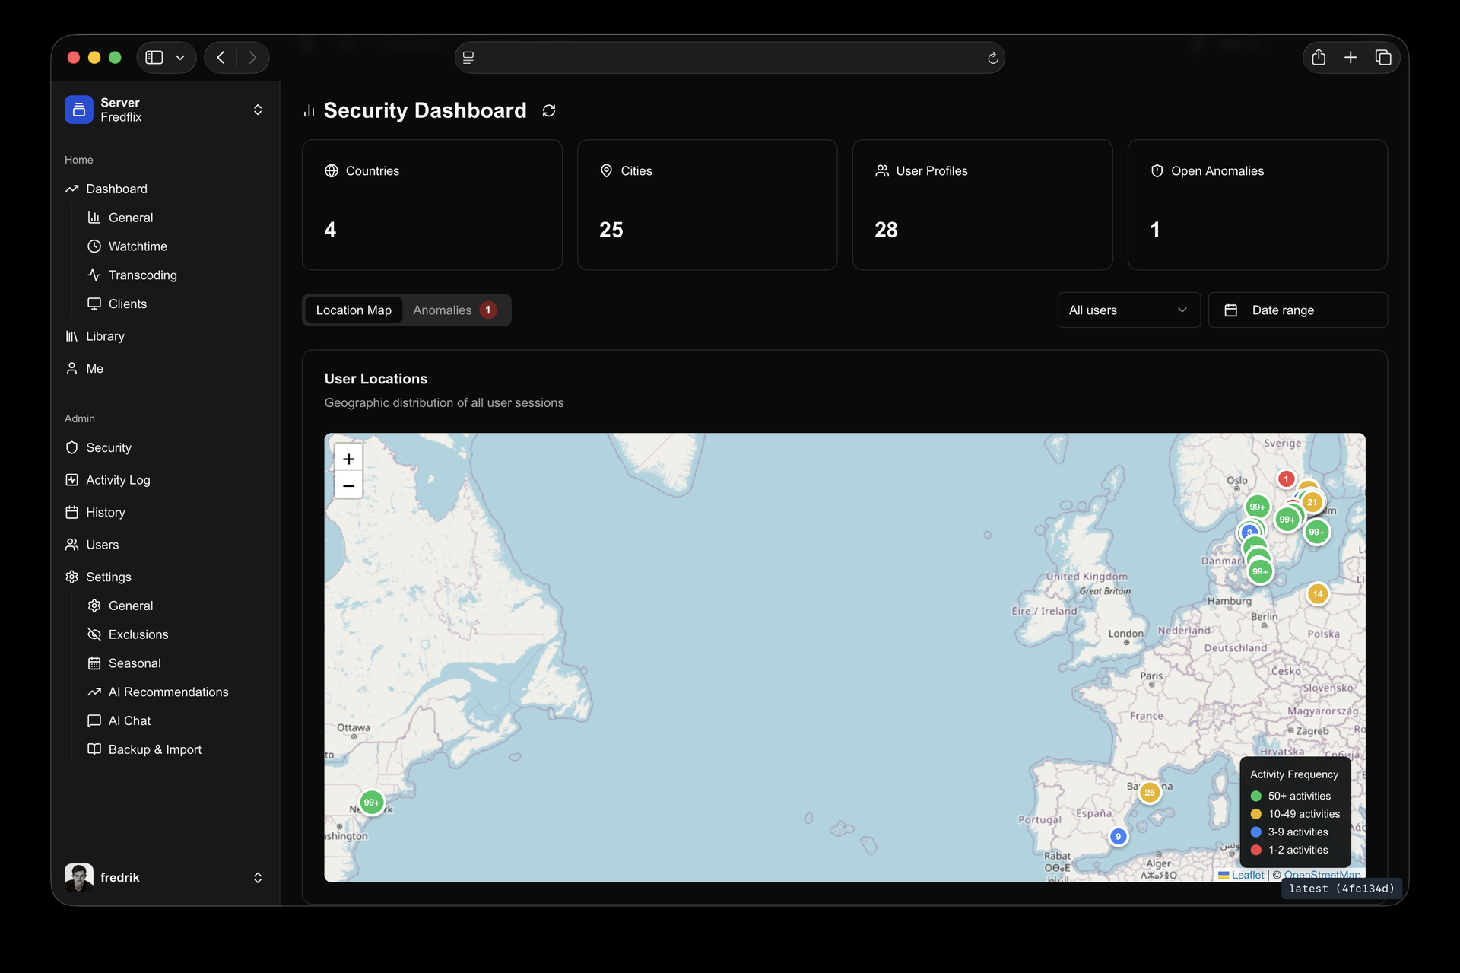1460x973 pixels.
Task: Refresh the Security Dashboard data
Action: [x=549, y=111]
